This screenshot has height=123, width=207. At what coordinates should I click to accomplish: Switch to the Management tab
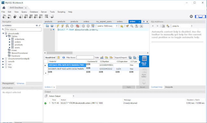[8, 84]
